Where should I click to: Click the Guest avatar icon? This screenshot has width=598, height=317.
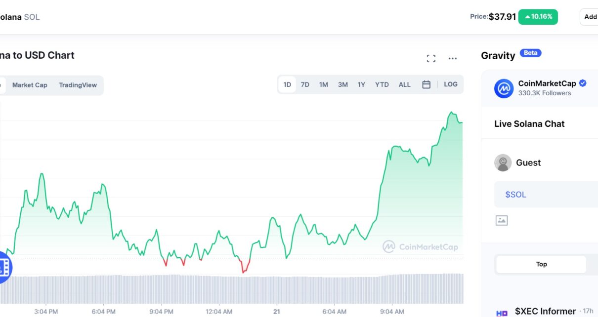pos(503,162)
